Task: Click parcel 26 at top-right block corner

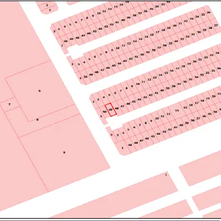Action: click(208, 13)
